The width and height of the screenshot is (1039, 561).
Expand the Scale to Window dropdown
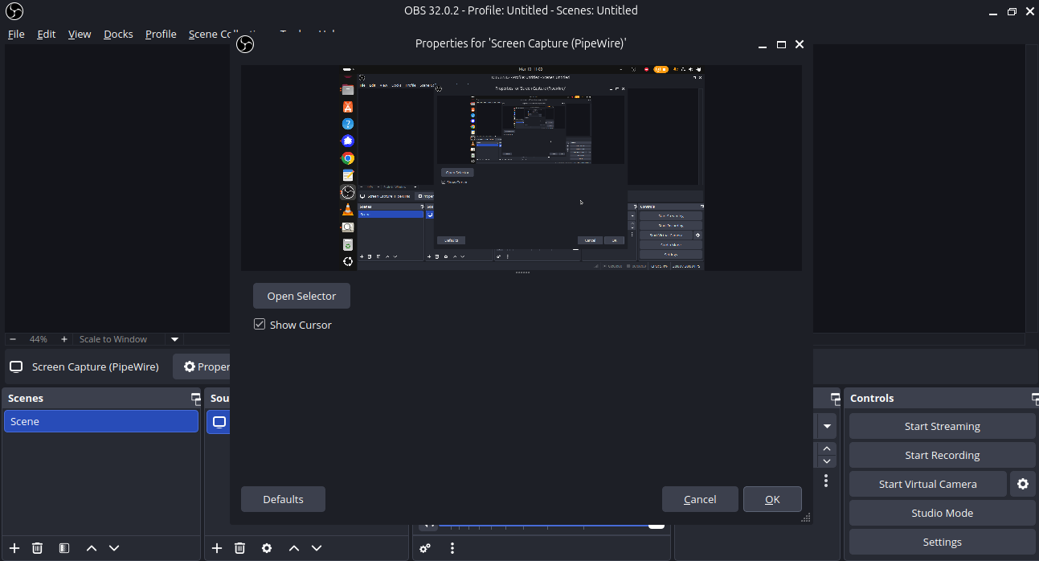174,339
